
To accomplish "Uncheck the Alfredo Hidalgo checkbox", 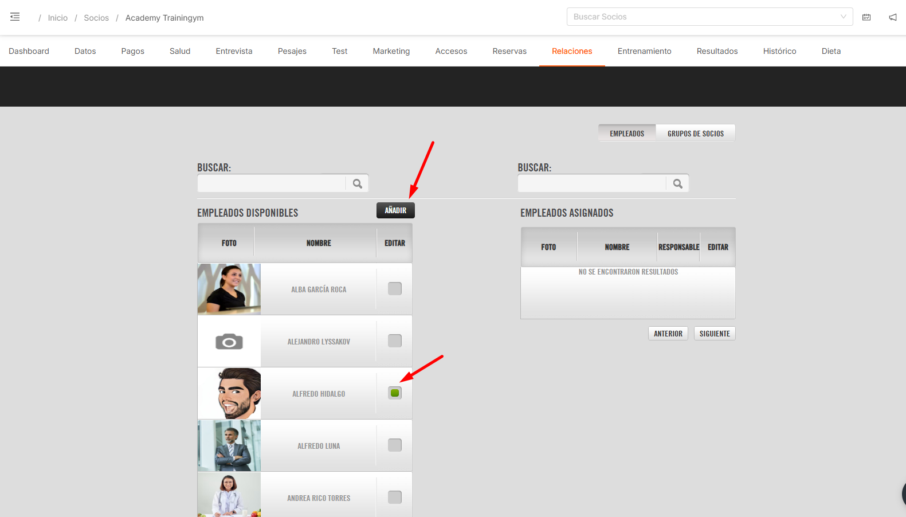I will click(395, 393).
